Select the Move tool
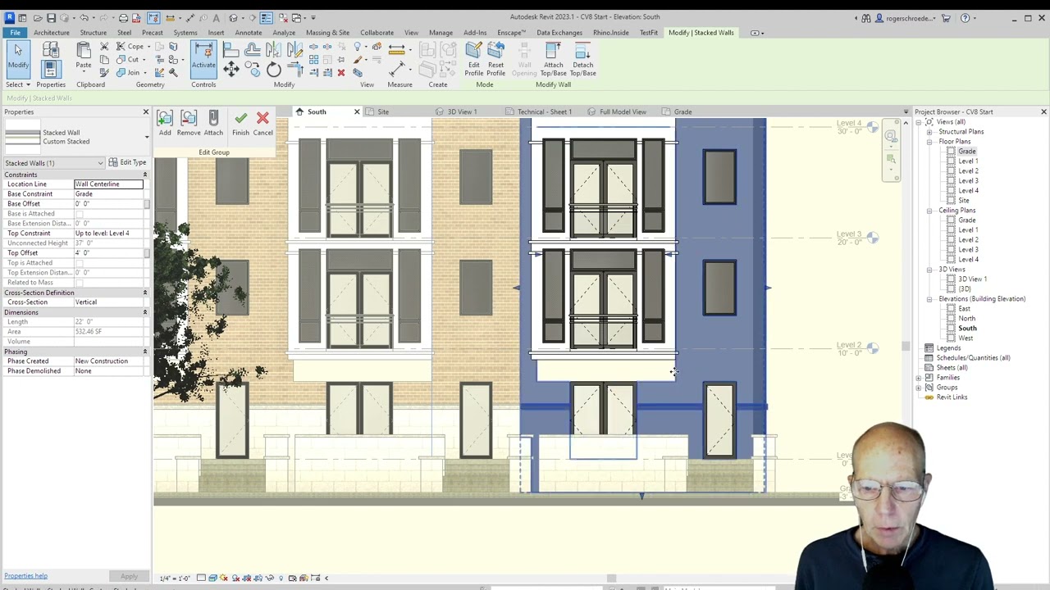 click(x=231, y=70)
